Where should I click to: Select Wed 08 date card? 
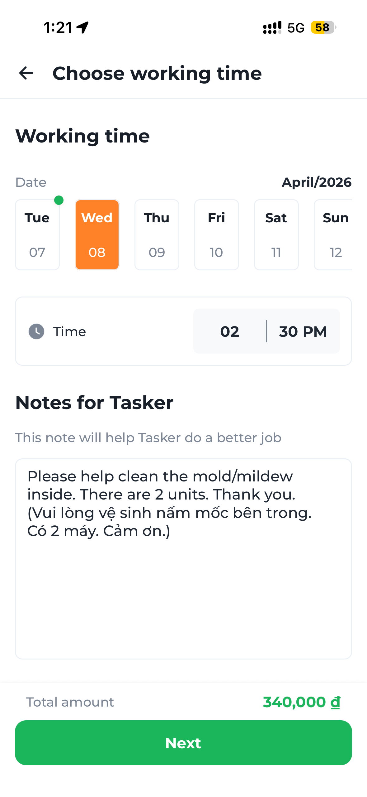coord(97,235)
